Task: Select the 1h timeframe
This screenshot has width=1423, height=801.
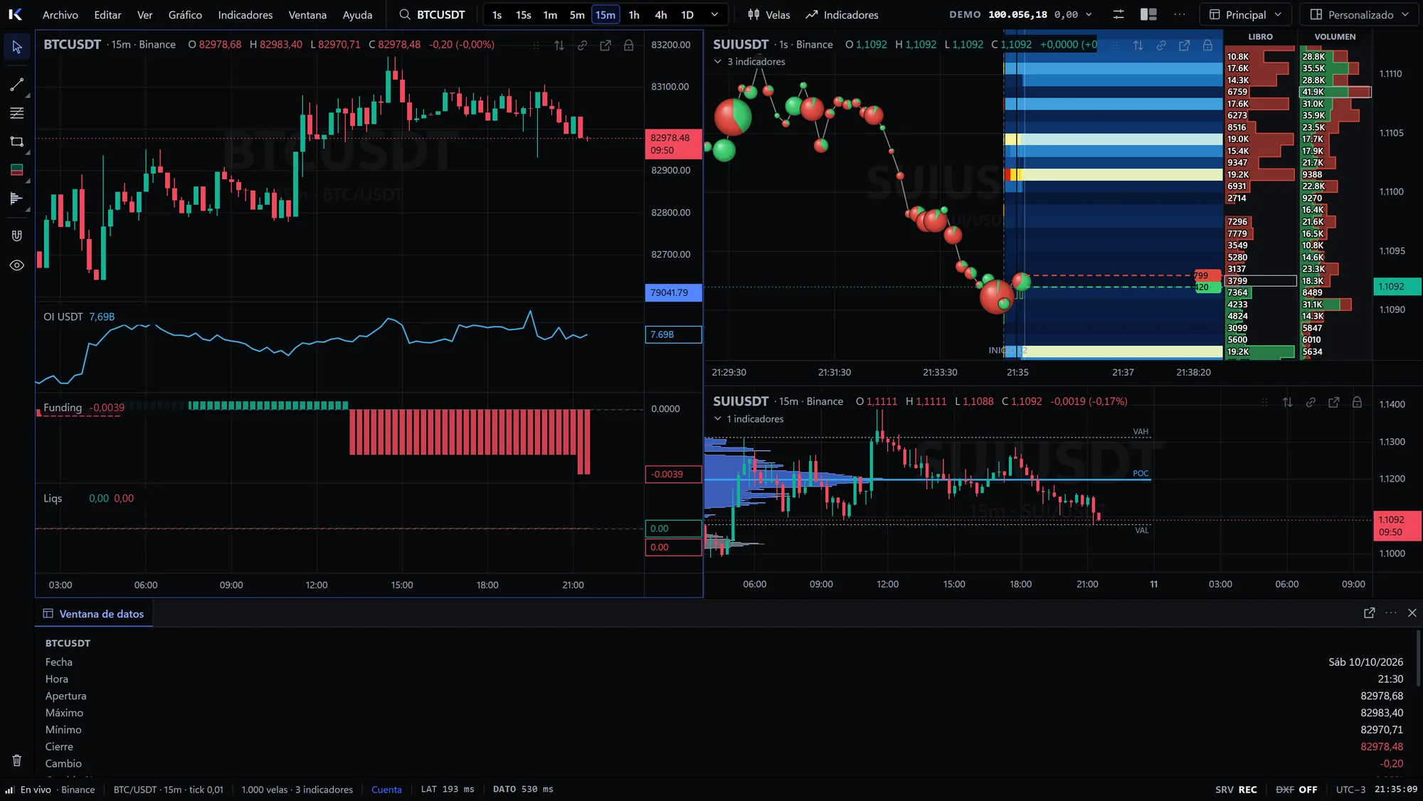Action: click(x=634, y=14)
